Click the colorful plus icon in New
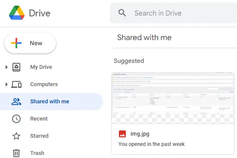 [x=16, y=43]
